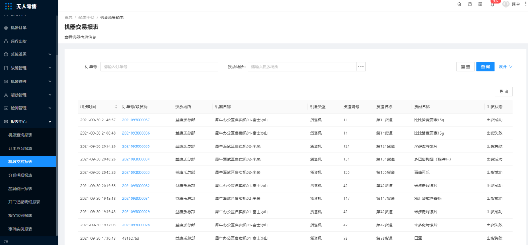The width and height of the screenshot is (528, 245).
Task: Click timestamp 2021-09-30 20:45:28 cell
Action: [x=98, y=172]
